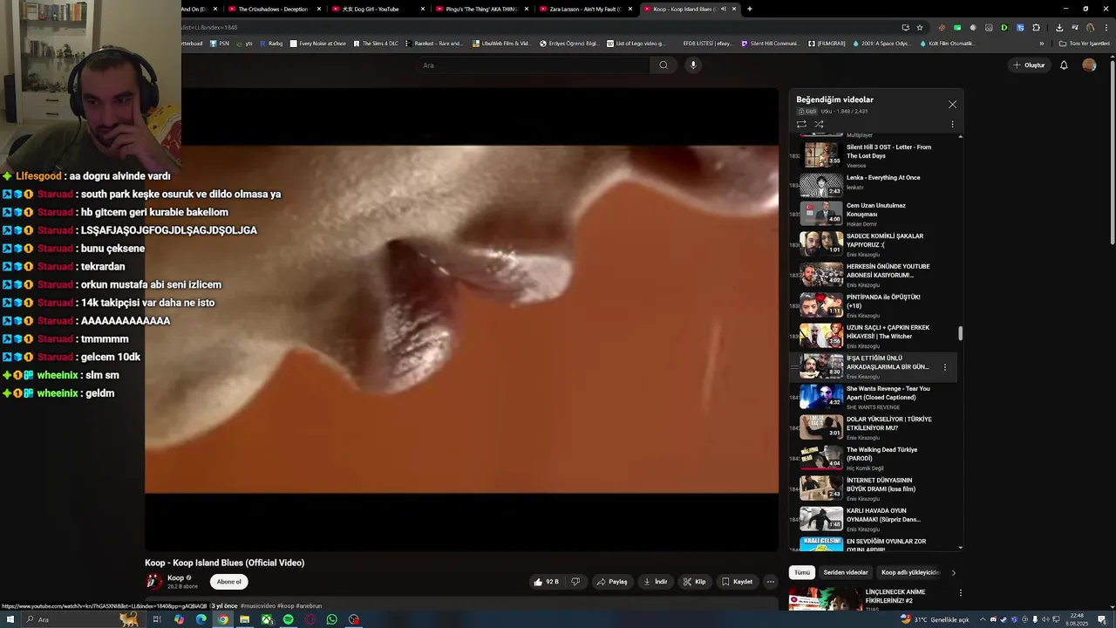1116x628 pixels.
Task: Click the playlist panel scrollbar thumb
Action: pos(961,333)
